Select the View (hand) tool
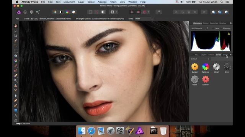This screenshot has height=137, width=245. [x=16, y=26]
